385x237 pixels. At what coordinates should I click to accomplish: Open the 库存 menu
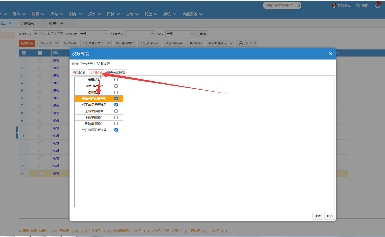(57, 14)
